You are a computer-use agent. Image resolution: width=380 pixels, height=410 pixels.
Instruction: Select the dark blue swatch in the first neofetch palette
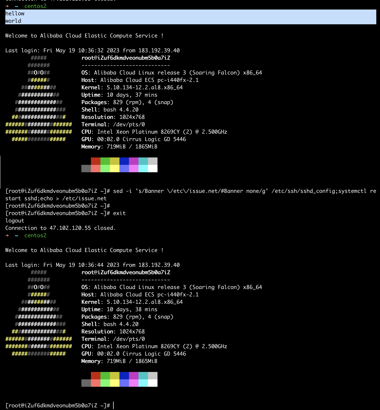coord(124,161)
